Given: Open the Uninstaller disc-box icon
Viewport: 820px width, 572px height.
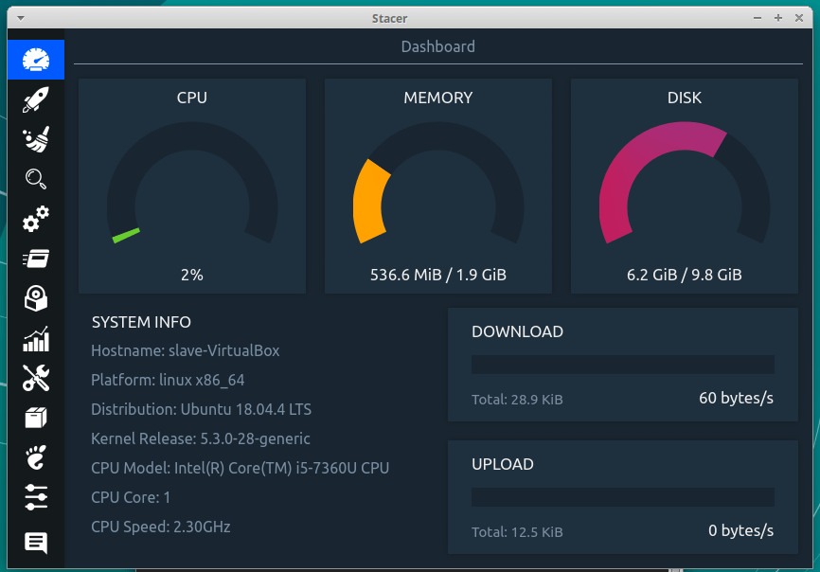Looking at the screenshot, I should pos(36,299).
